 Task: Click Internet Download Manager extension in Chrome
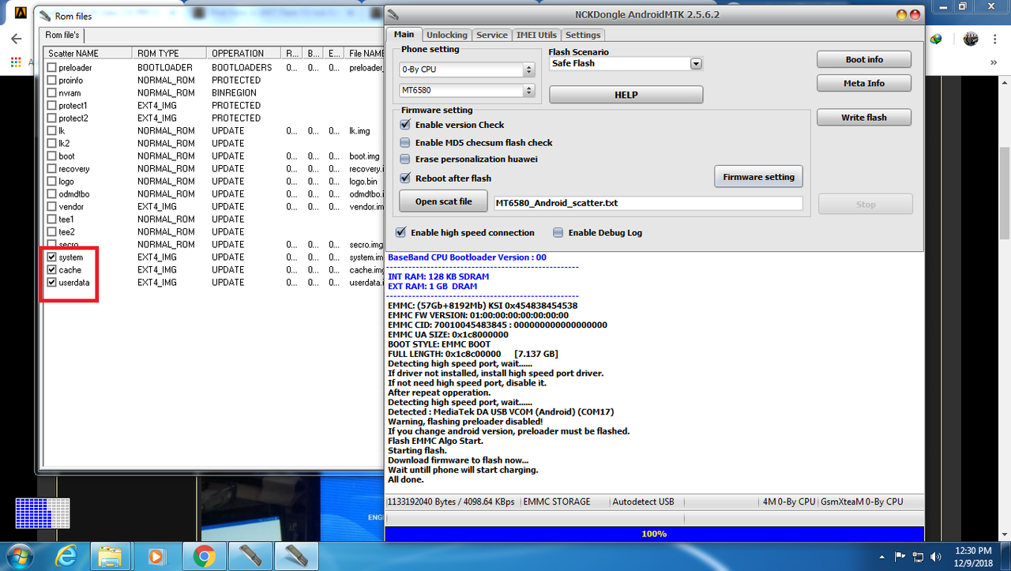[x=936, y=38]
